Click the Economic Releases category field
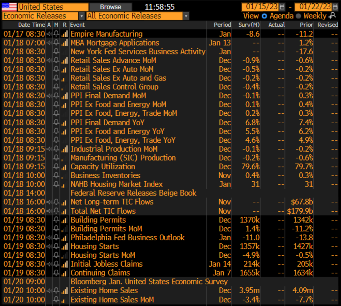This screenshot has height=306, width=341. 40,16
